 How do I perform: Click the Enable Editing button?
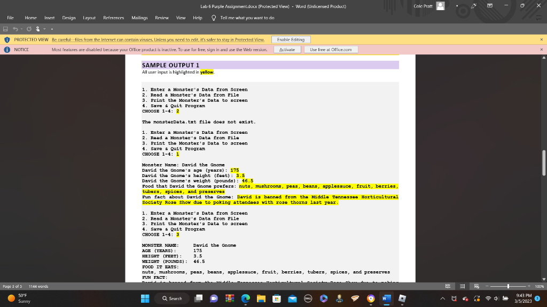292,39
